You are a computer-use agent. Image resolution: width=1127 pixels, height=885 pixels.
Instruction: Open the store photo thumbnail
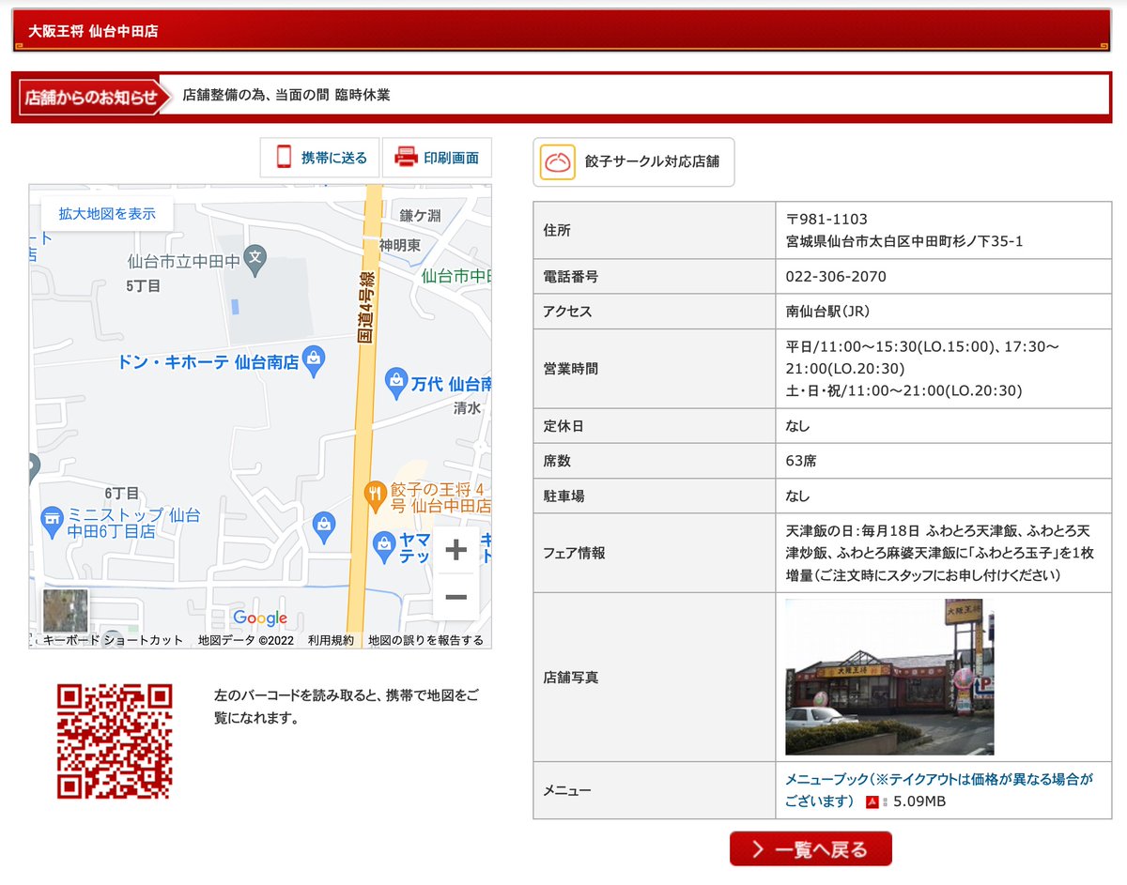click(x=889, y=677)
